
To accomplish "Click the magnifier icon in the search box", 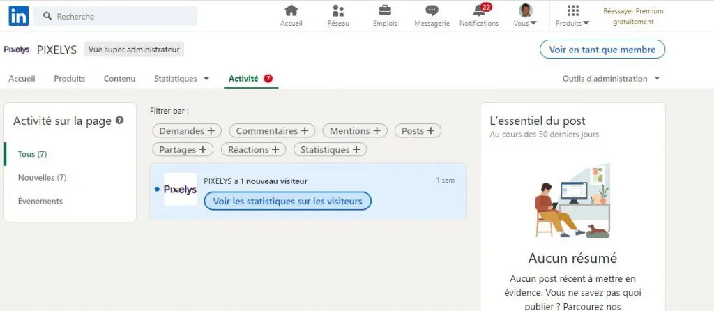I will (x=47, y=16).
